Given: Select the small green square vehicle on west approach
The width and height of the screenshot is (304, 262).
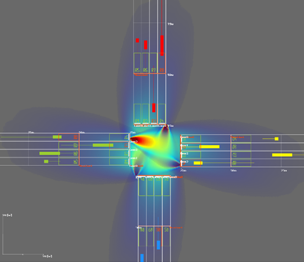Looking at the screenshot, I should pyautogui.click(x=46, y=161).
